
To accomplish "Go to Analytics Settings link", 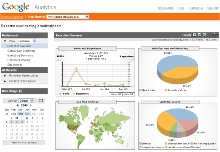I will click(x=12, y=17).
